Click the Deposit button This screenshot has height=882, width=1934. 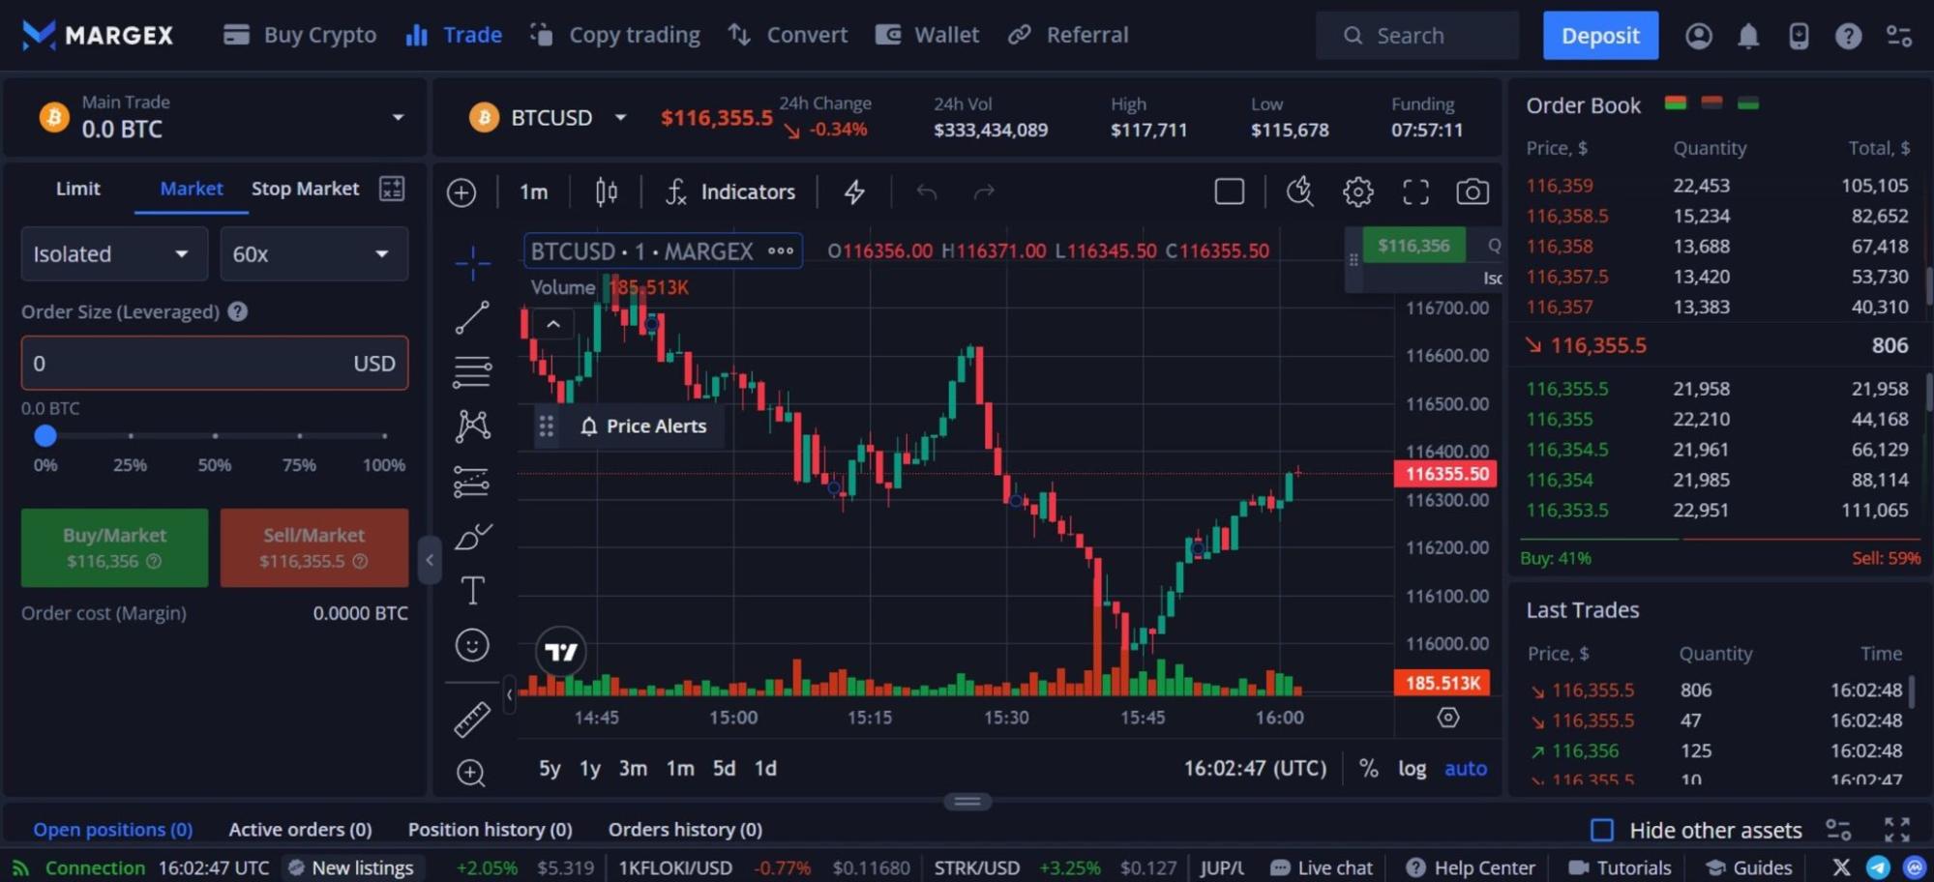pos(1599,36)
